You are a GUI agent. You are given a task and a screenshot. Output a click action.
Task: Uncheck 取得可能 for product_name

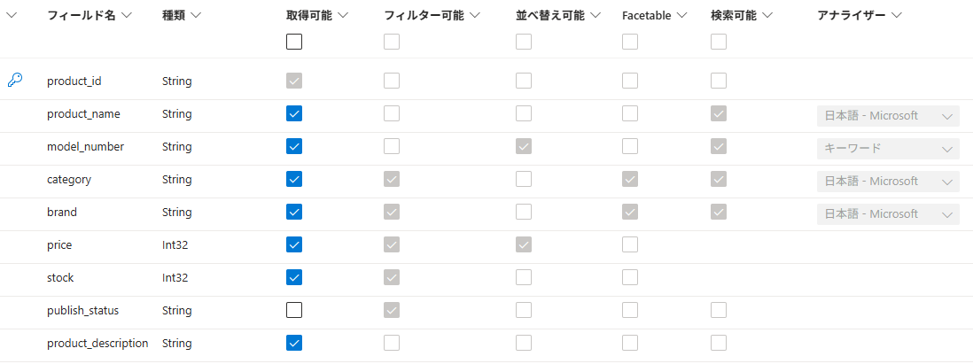click(x=294, y=113)
